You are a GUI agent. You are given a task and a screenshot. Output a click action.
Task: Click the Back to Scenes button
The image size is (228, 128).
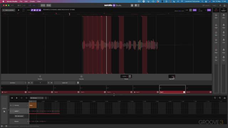[9, 10]
